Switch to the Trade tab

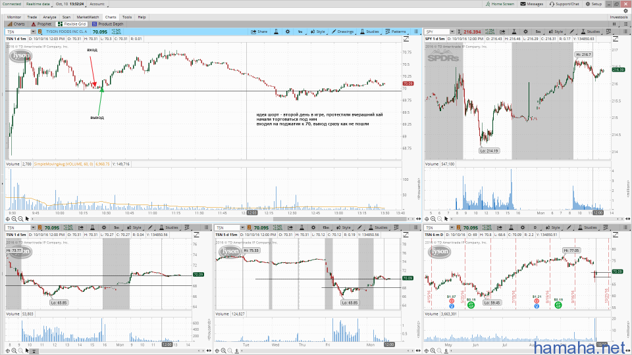32,17
